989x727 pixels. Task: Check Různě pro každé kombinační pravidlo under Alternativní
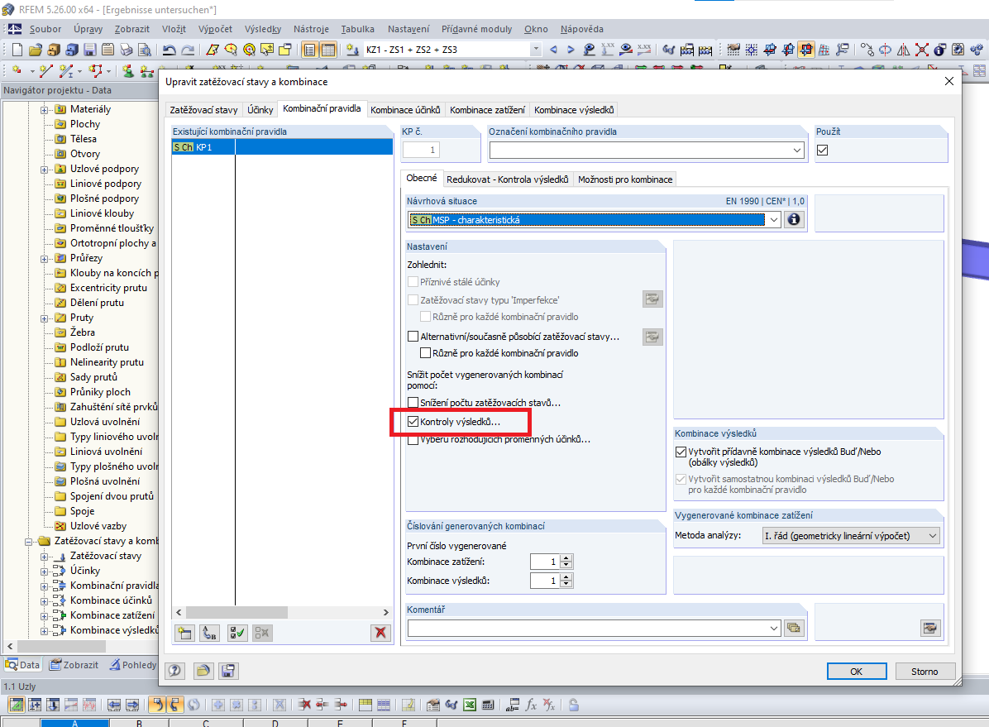(x=426, y=353)
